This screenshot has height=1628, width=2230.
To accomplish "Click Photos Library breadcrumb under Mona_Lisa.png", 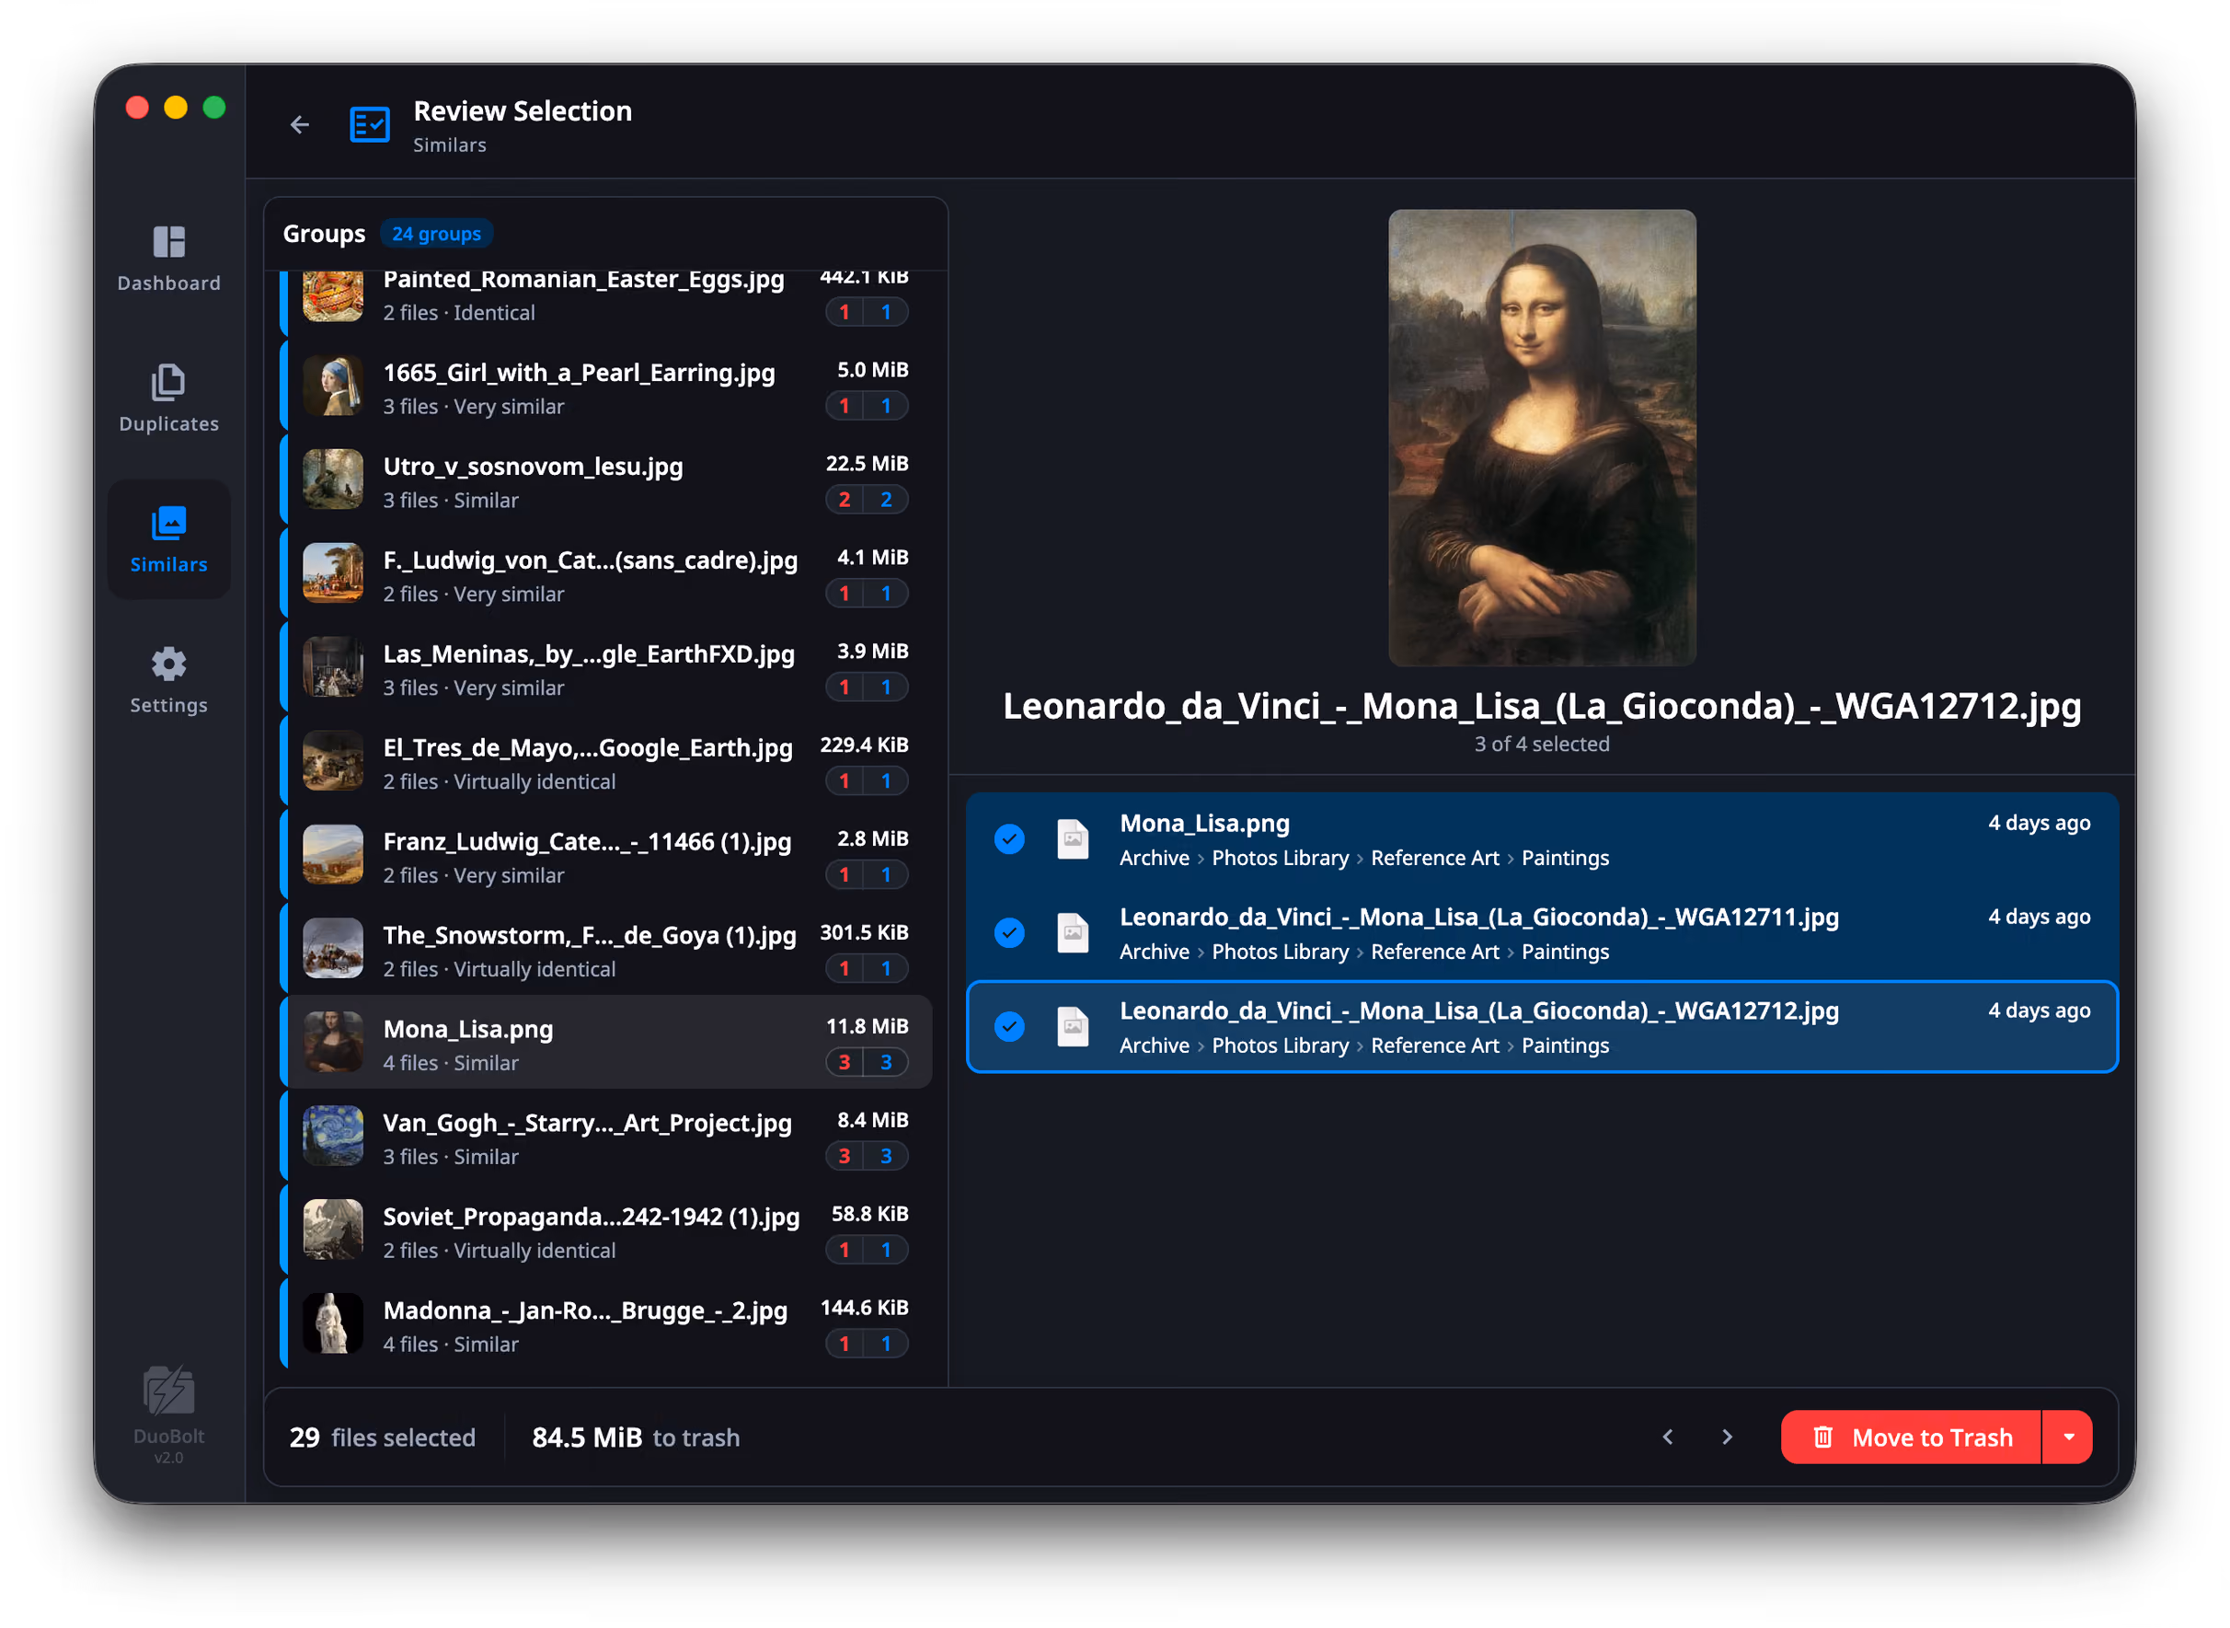I will click(x=1281, y=859).
